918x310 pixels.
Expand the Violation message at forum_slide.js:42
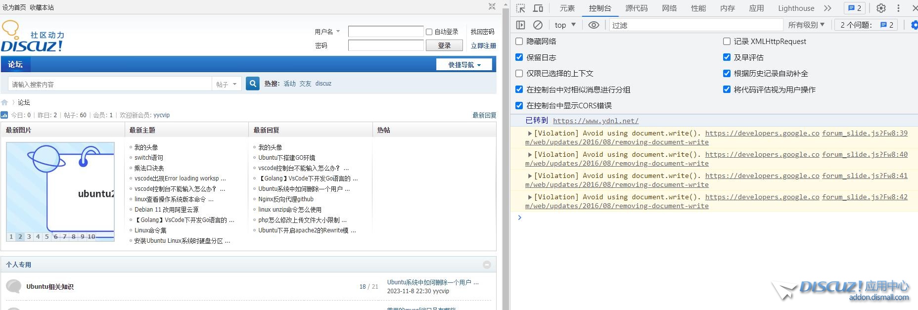pos(530,197)
